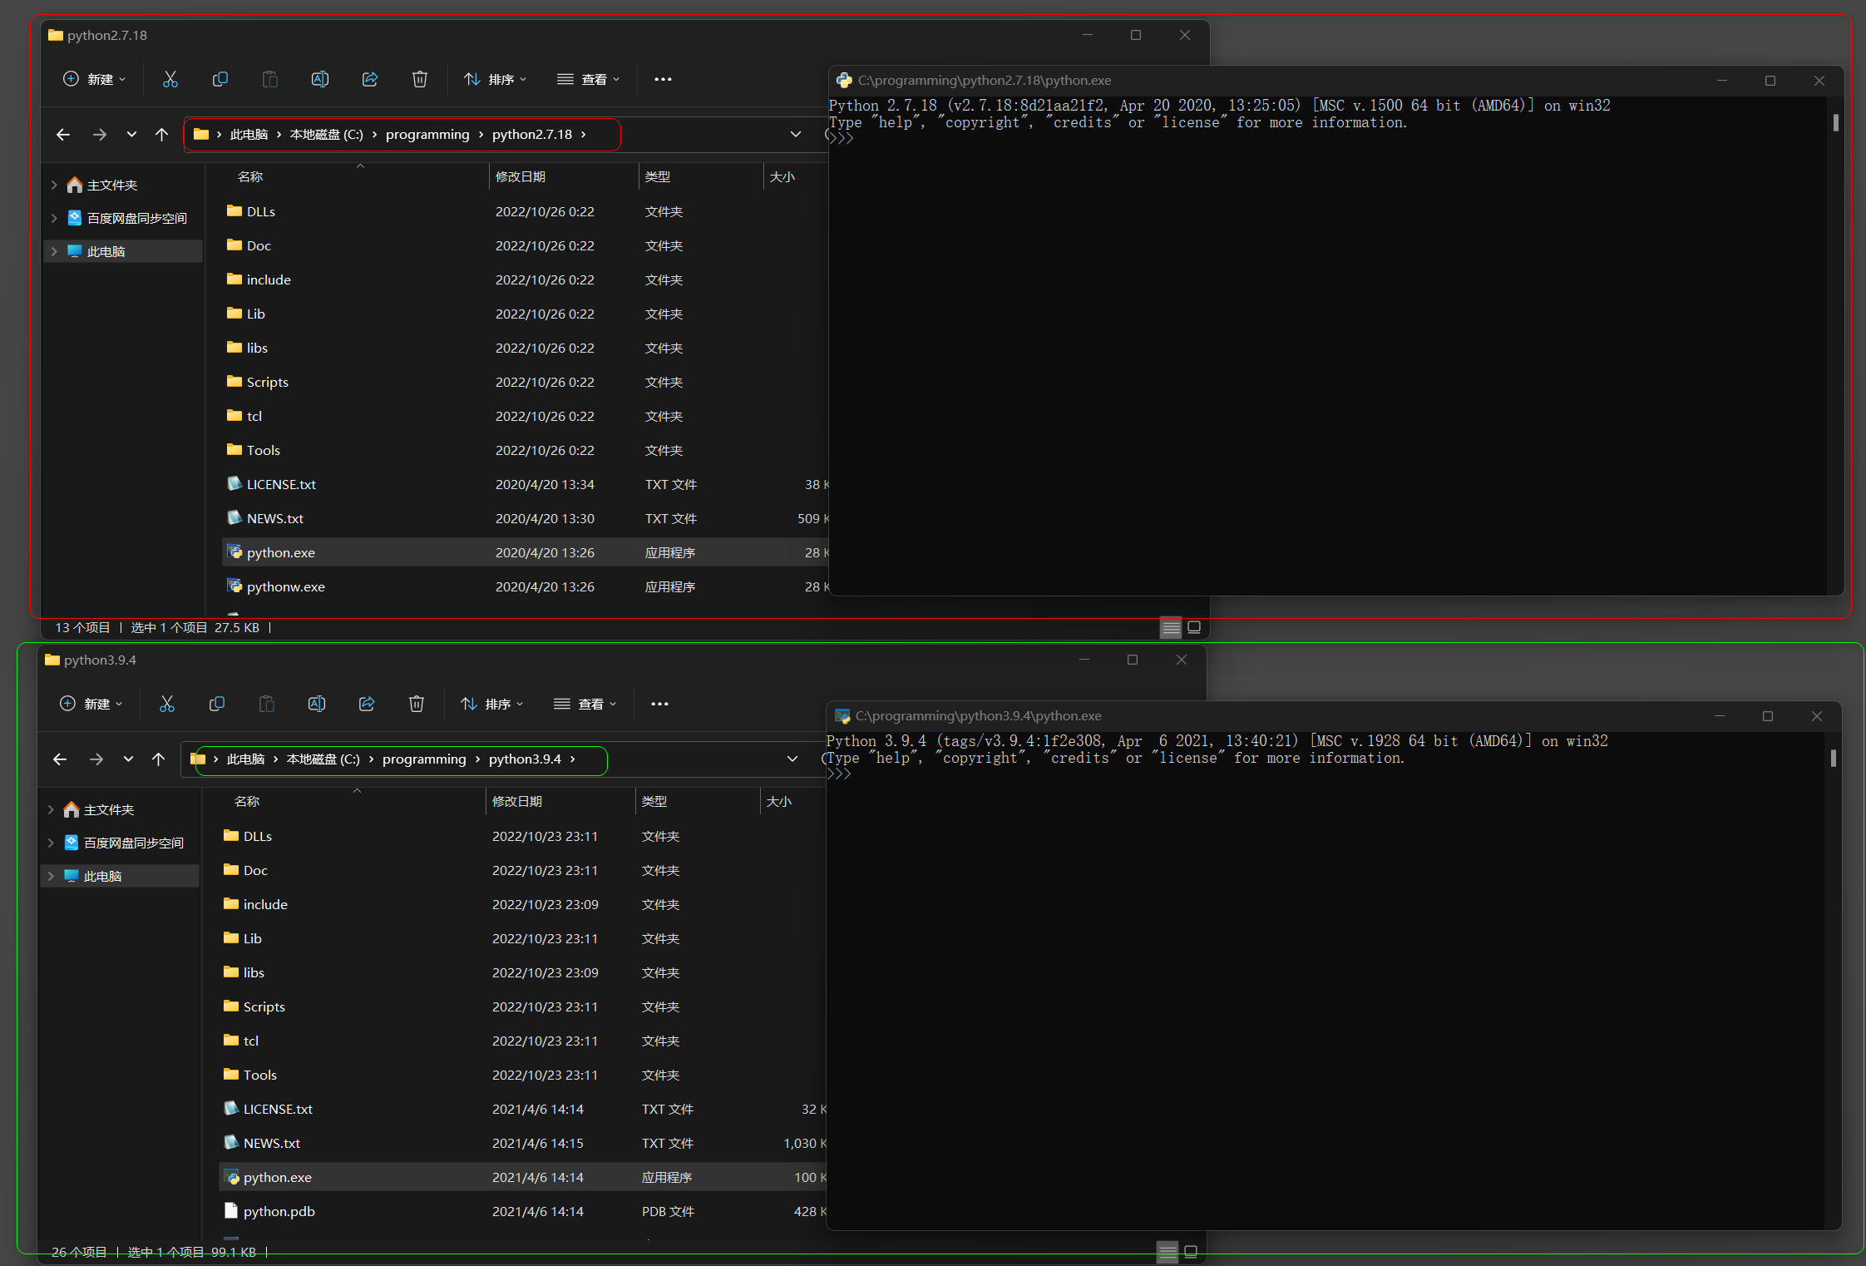Open 新建 dropdown in python3.9.4 window
Viewport: 1866px width, 1266px height.
91,704
